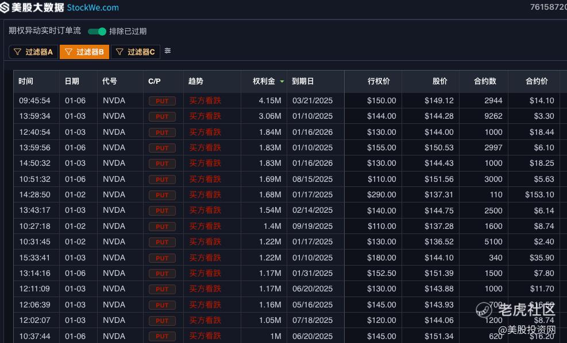Click the PUT badge in the 13:14:16 row

click(162, 274)
